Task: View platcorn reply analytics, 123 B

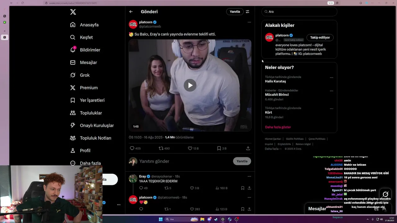Action: [x=221, y=209]
